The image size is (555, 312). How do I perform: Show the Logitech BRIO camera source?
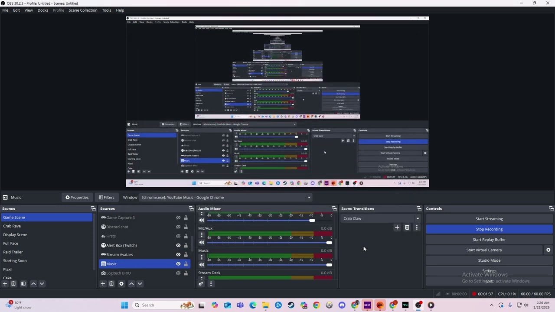click(178, 273)
